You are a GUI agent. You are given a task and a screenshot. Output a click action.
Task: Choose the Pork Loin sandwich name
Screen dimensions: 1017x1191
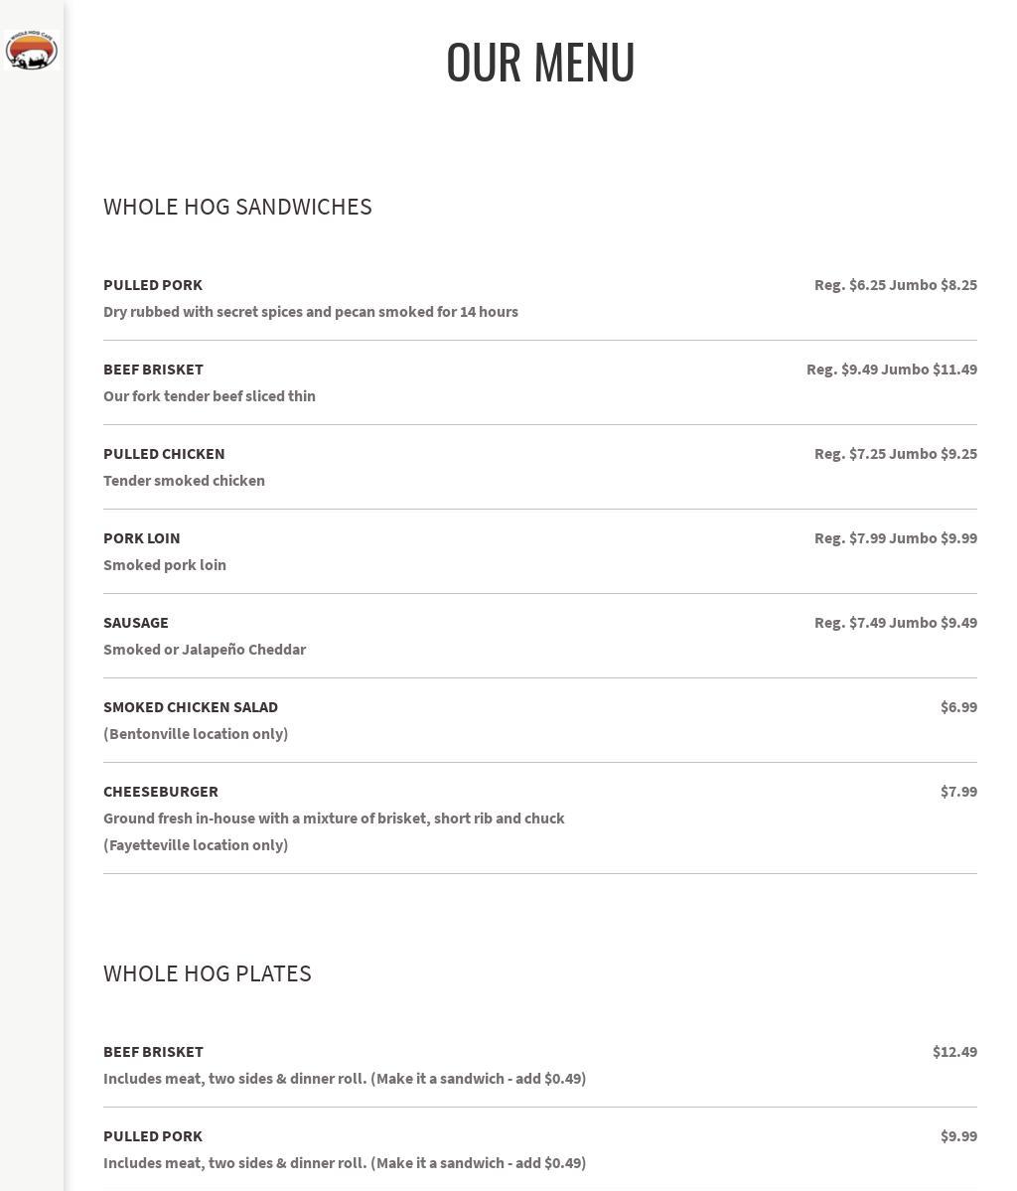(142, 538)
